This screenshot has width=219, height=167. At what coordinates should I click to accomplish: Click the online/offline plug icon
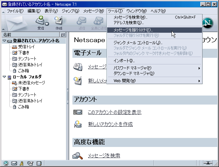click(208, 163)
